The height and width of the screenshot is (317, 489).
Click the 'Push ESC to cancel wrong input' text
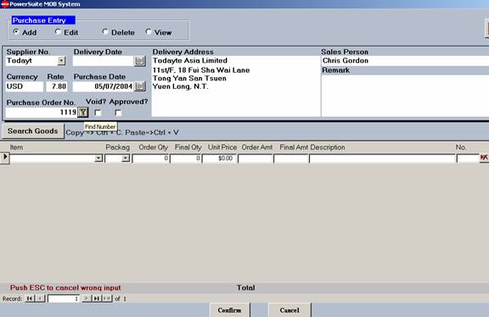65,287
